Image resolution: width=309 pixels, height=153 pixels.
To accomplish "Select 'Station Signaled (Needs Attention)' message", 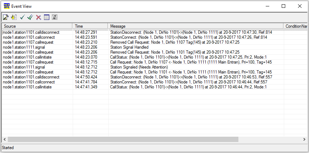I will [x=139, y=67].
